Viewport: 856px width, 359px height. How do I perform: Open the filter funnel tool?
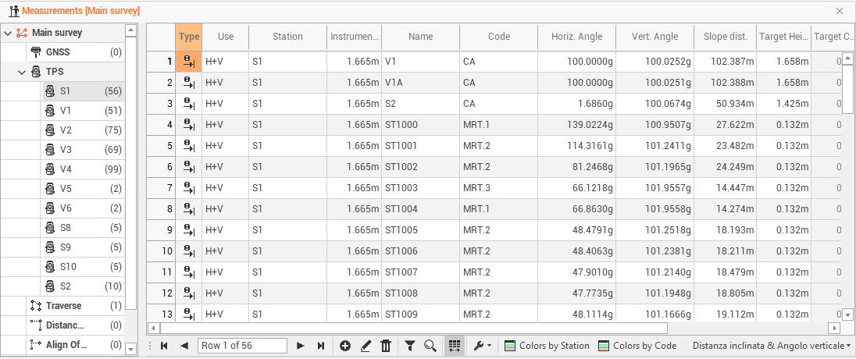click(x=409, y=346)
